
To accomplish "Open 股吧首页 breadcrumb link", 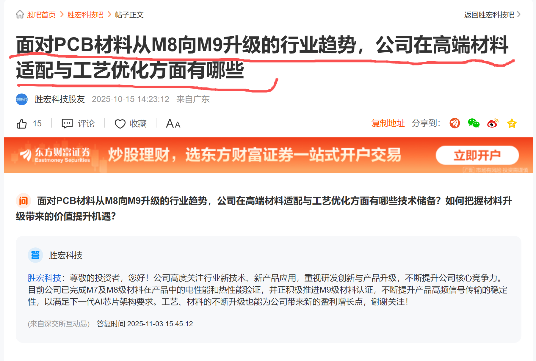I will pos(41,15).
